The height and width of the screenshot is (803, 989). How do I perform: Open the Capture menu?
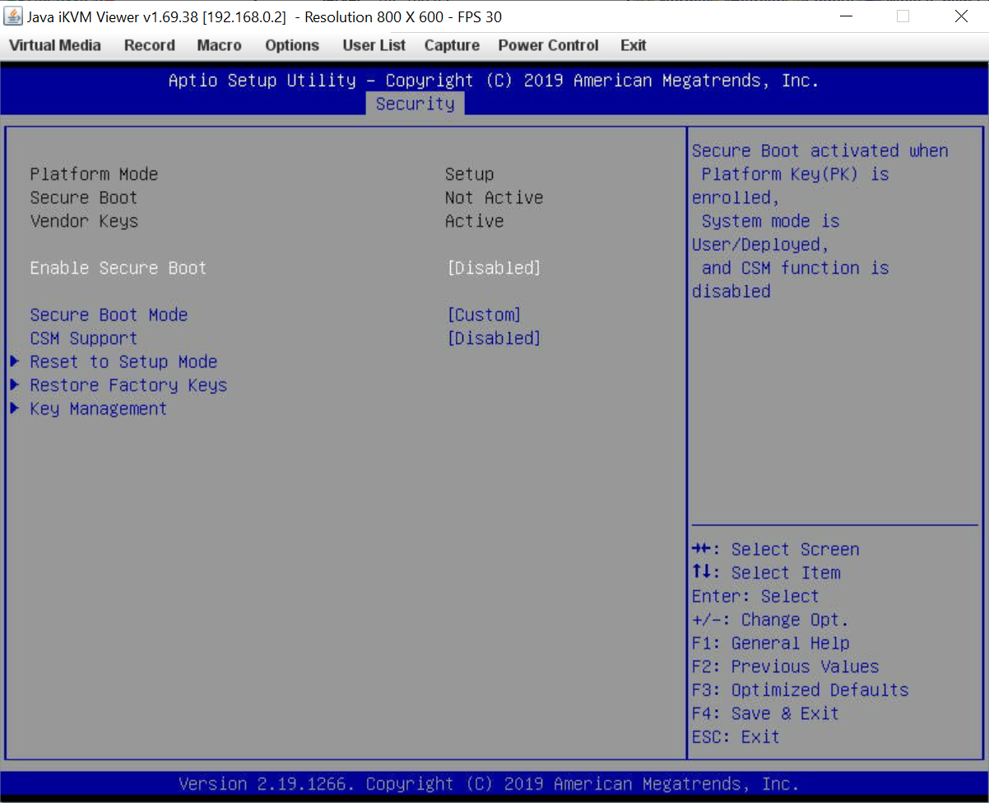click(x=452, y=45)
